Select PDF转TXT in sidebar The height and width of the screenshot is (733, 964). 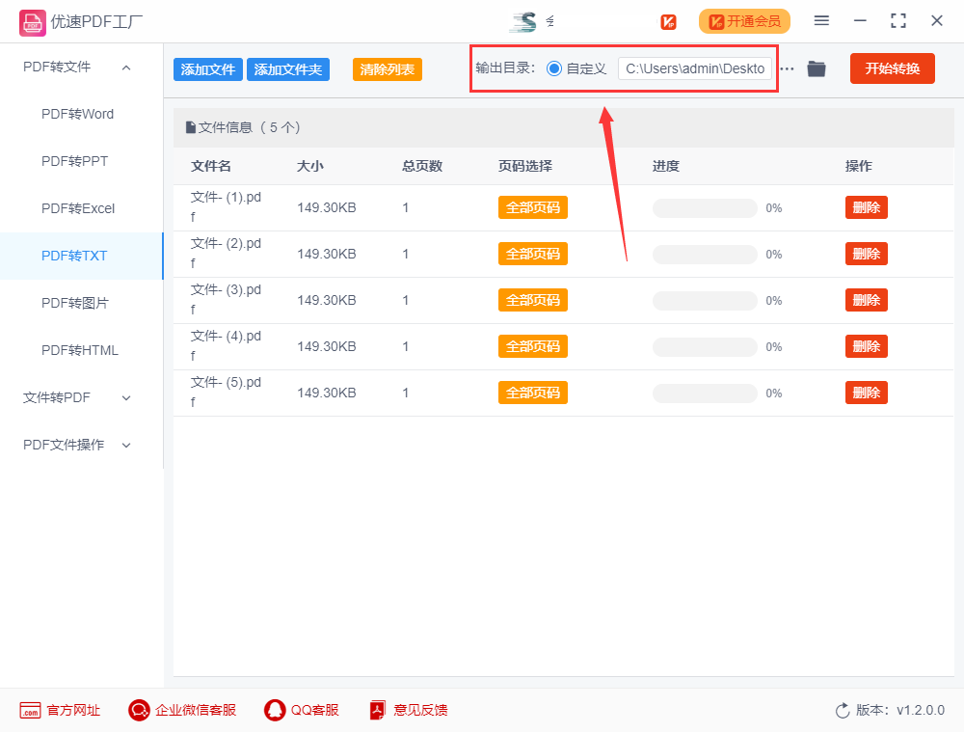74,256
